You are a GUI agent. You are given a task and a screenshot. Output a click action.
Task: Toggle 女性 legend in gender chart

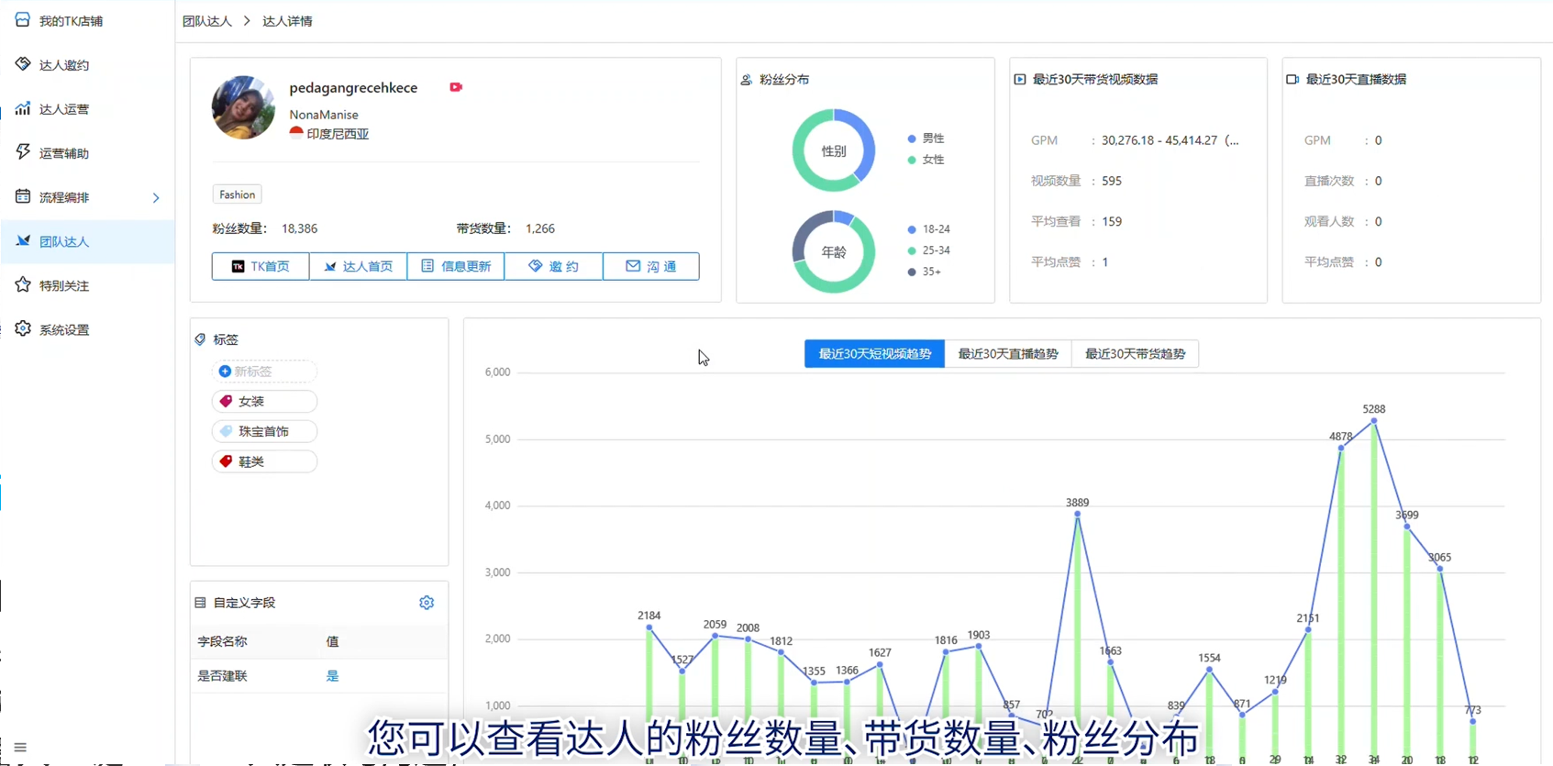tap(926, 160)
